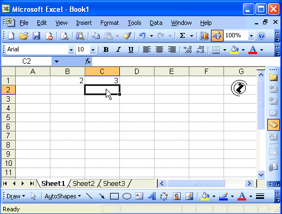Screen dimensions: 282x214
Task: Open the AutoShapes menu button
Action: (x=62, y=196)
